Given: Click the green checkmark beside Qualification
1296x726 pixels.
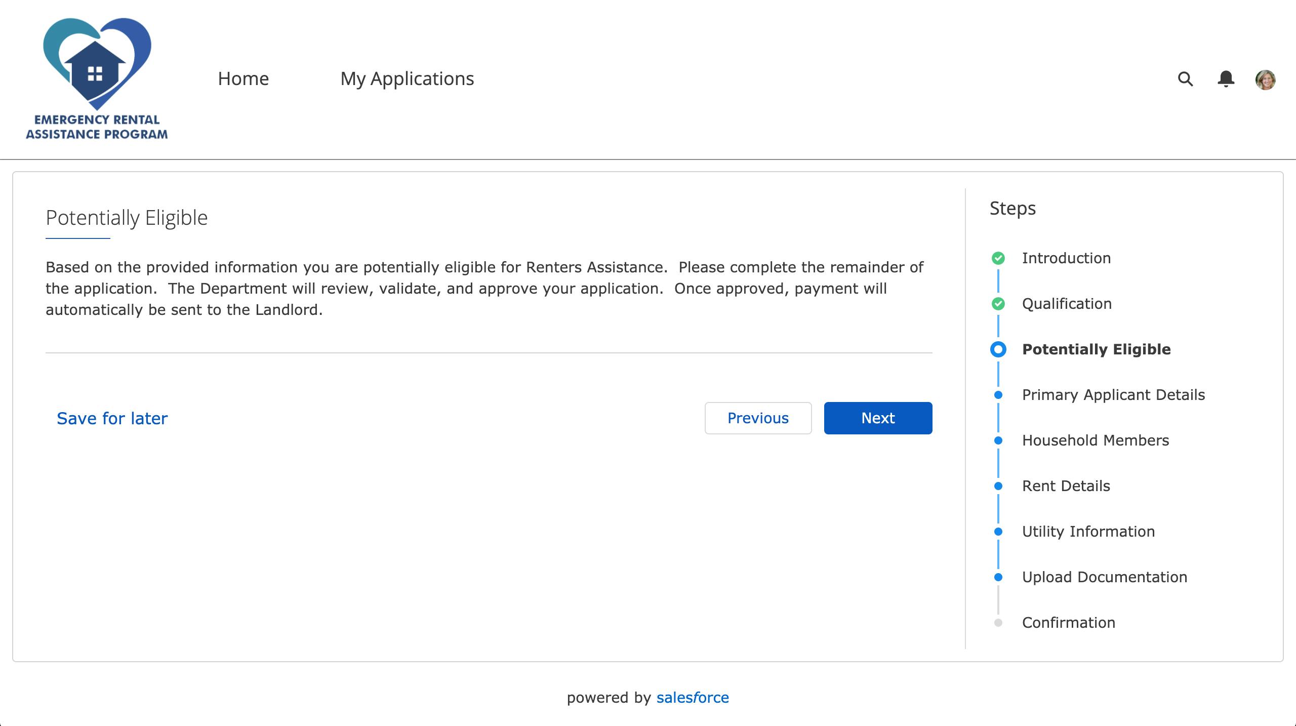Looking at the screenshot, I should tap(998, 304).
